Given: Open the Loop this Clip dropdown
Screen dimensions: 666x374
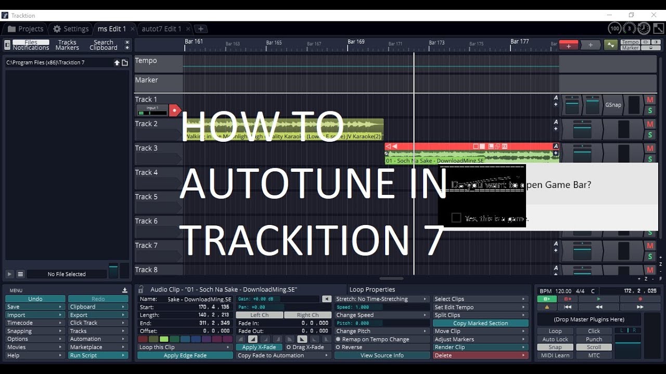Looking at the screenshot, I should pyautogui.click(x=185, y=347).
